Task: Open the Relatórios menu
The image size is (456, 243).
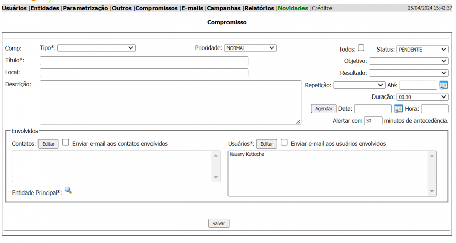Action: (259, 8)
